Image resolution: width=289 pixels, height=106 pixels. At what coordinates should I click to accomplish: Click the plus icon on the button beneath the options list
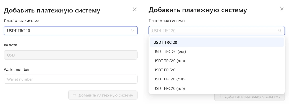(220, 96)
